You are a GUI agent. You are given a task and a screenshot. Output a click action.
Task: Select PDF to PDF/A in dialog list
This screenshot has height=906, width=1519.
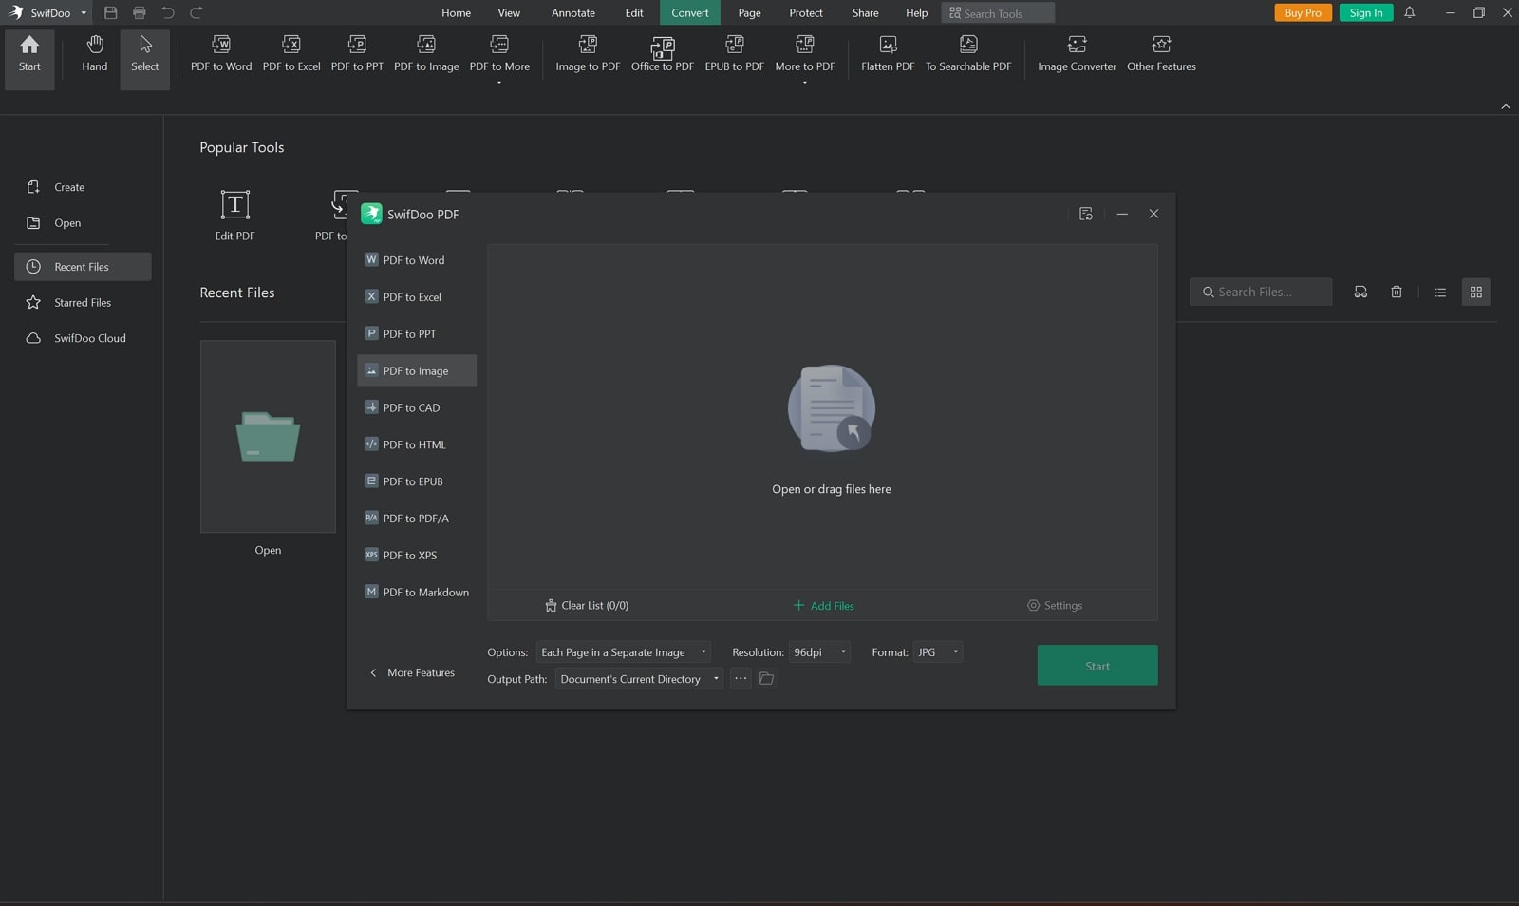coord(417,519)
